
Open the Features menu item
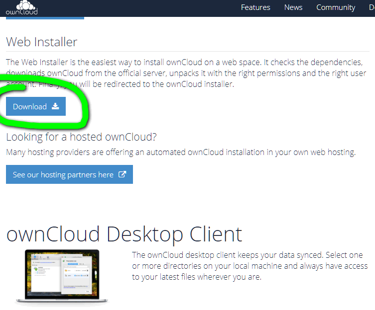255,7
